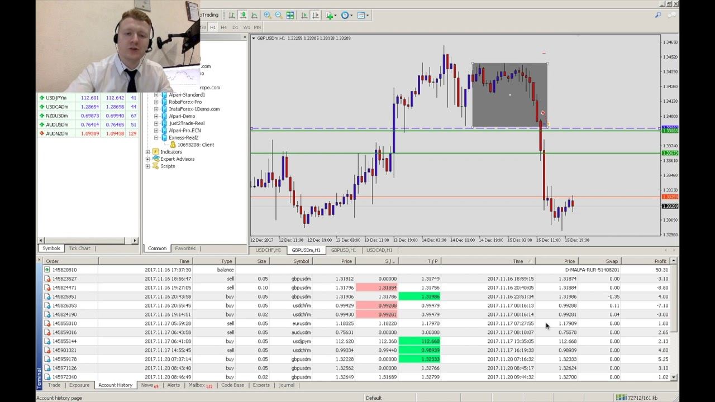Open the indicators list icon with green plus

point(330,16)
